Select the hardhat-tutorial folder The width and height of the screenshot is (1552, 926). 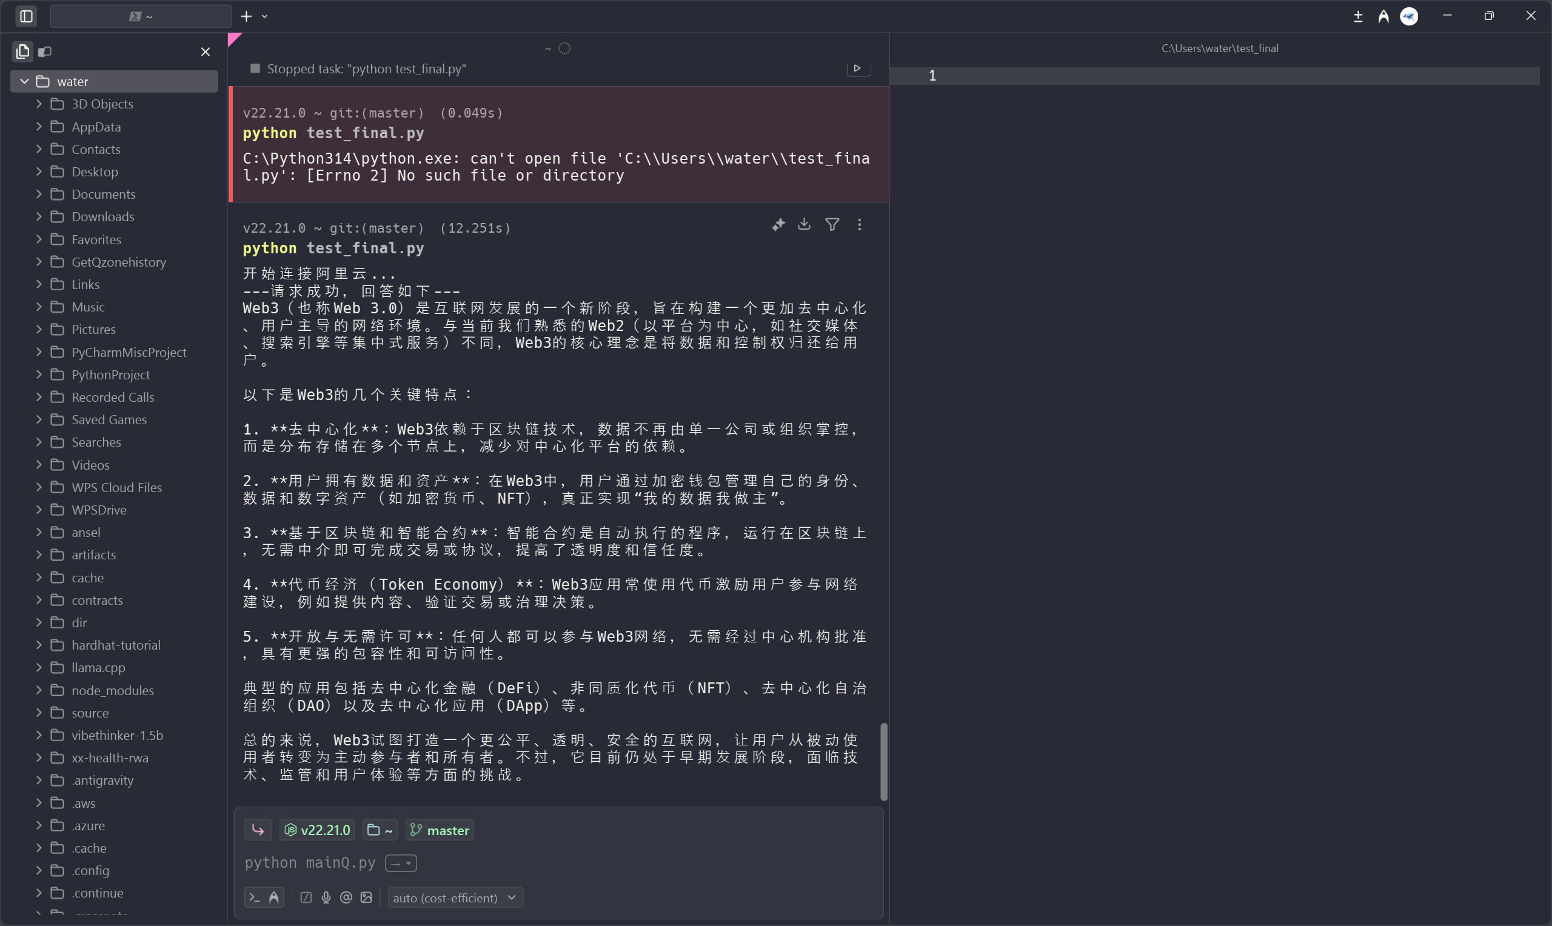pyautogui.click(x=115, y=645)
